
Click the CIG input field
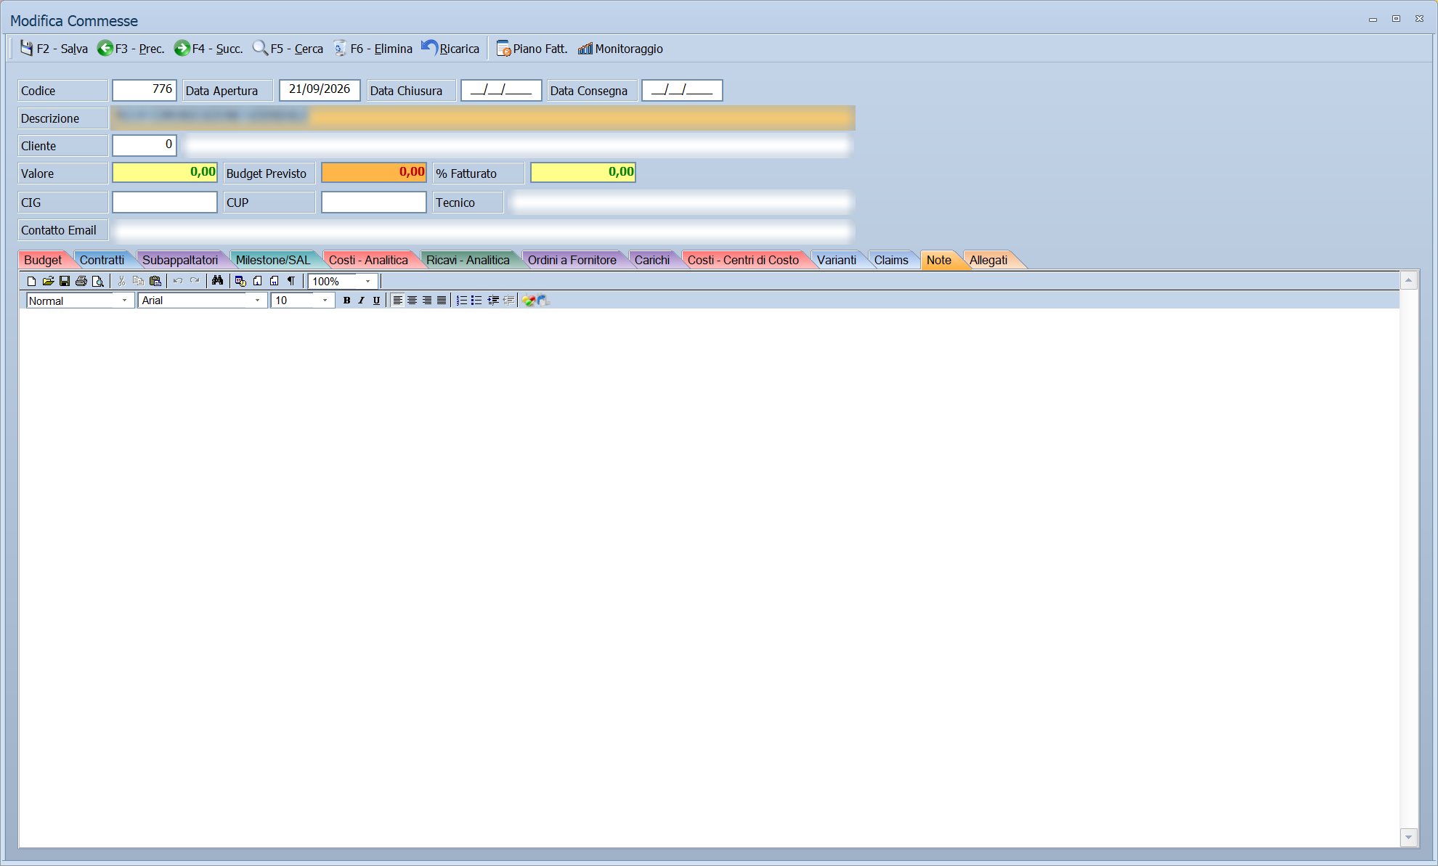pyautogui.click(x=165, y=202)
